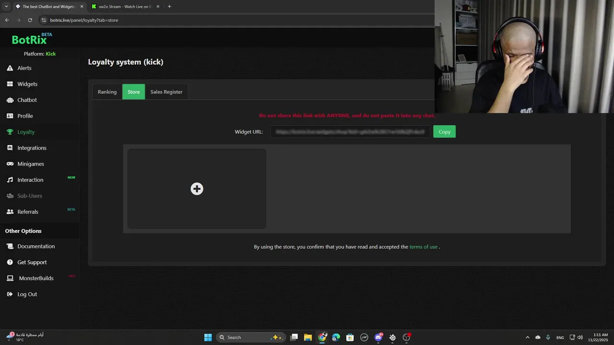The height and width of the screenshot is (345, 614).
Task: Click the blurred Widget URL field
Action: click(x=350, y=132)
